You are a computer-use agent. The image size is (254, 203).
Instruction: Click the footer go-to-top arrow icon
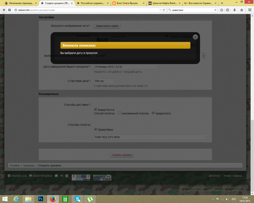[61, 176]
